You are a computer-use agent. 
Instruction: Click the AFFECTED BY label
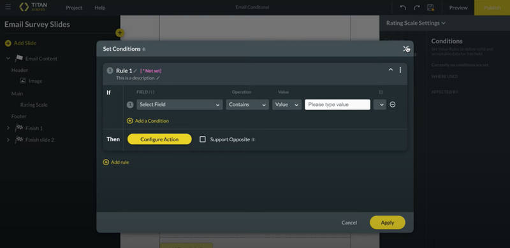[444, 92]
